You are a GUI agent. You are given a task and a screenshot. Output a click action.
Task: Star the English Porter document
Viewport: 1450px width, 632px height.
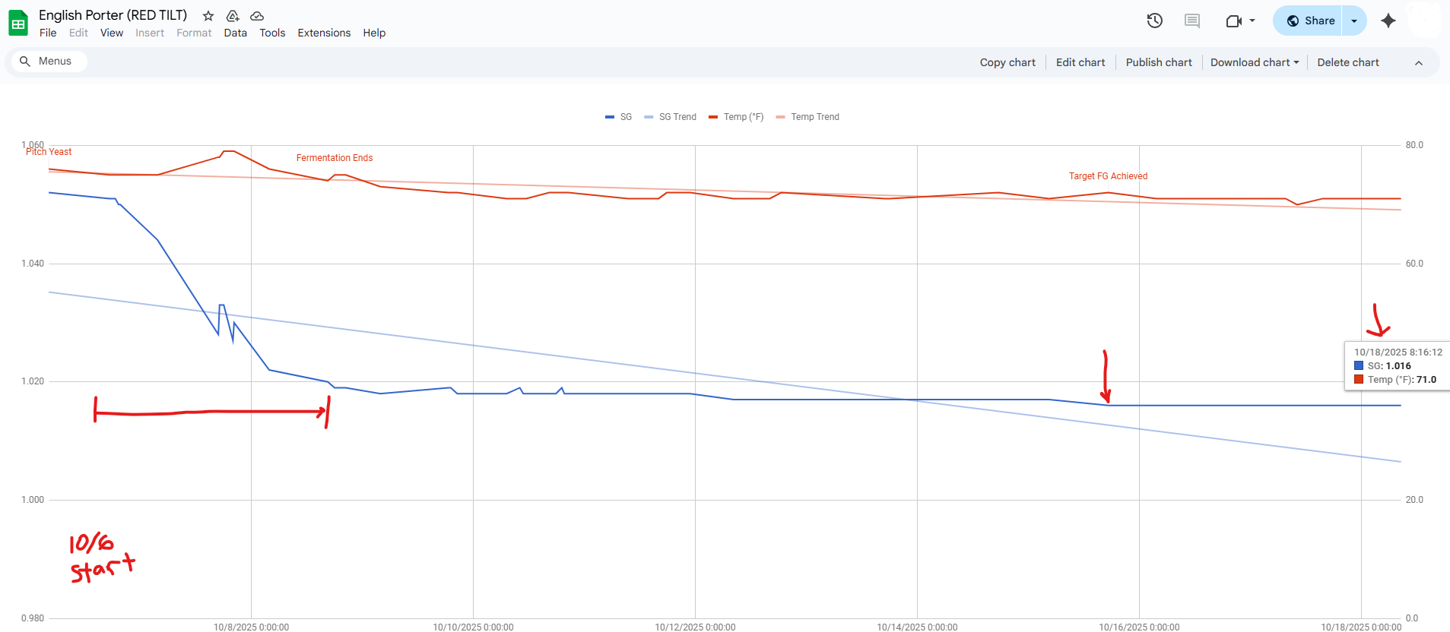pos(208,16)
